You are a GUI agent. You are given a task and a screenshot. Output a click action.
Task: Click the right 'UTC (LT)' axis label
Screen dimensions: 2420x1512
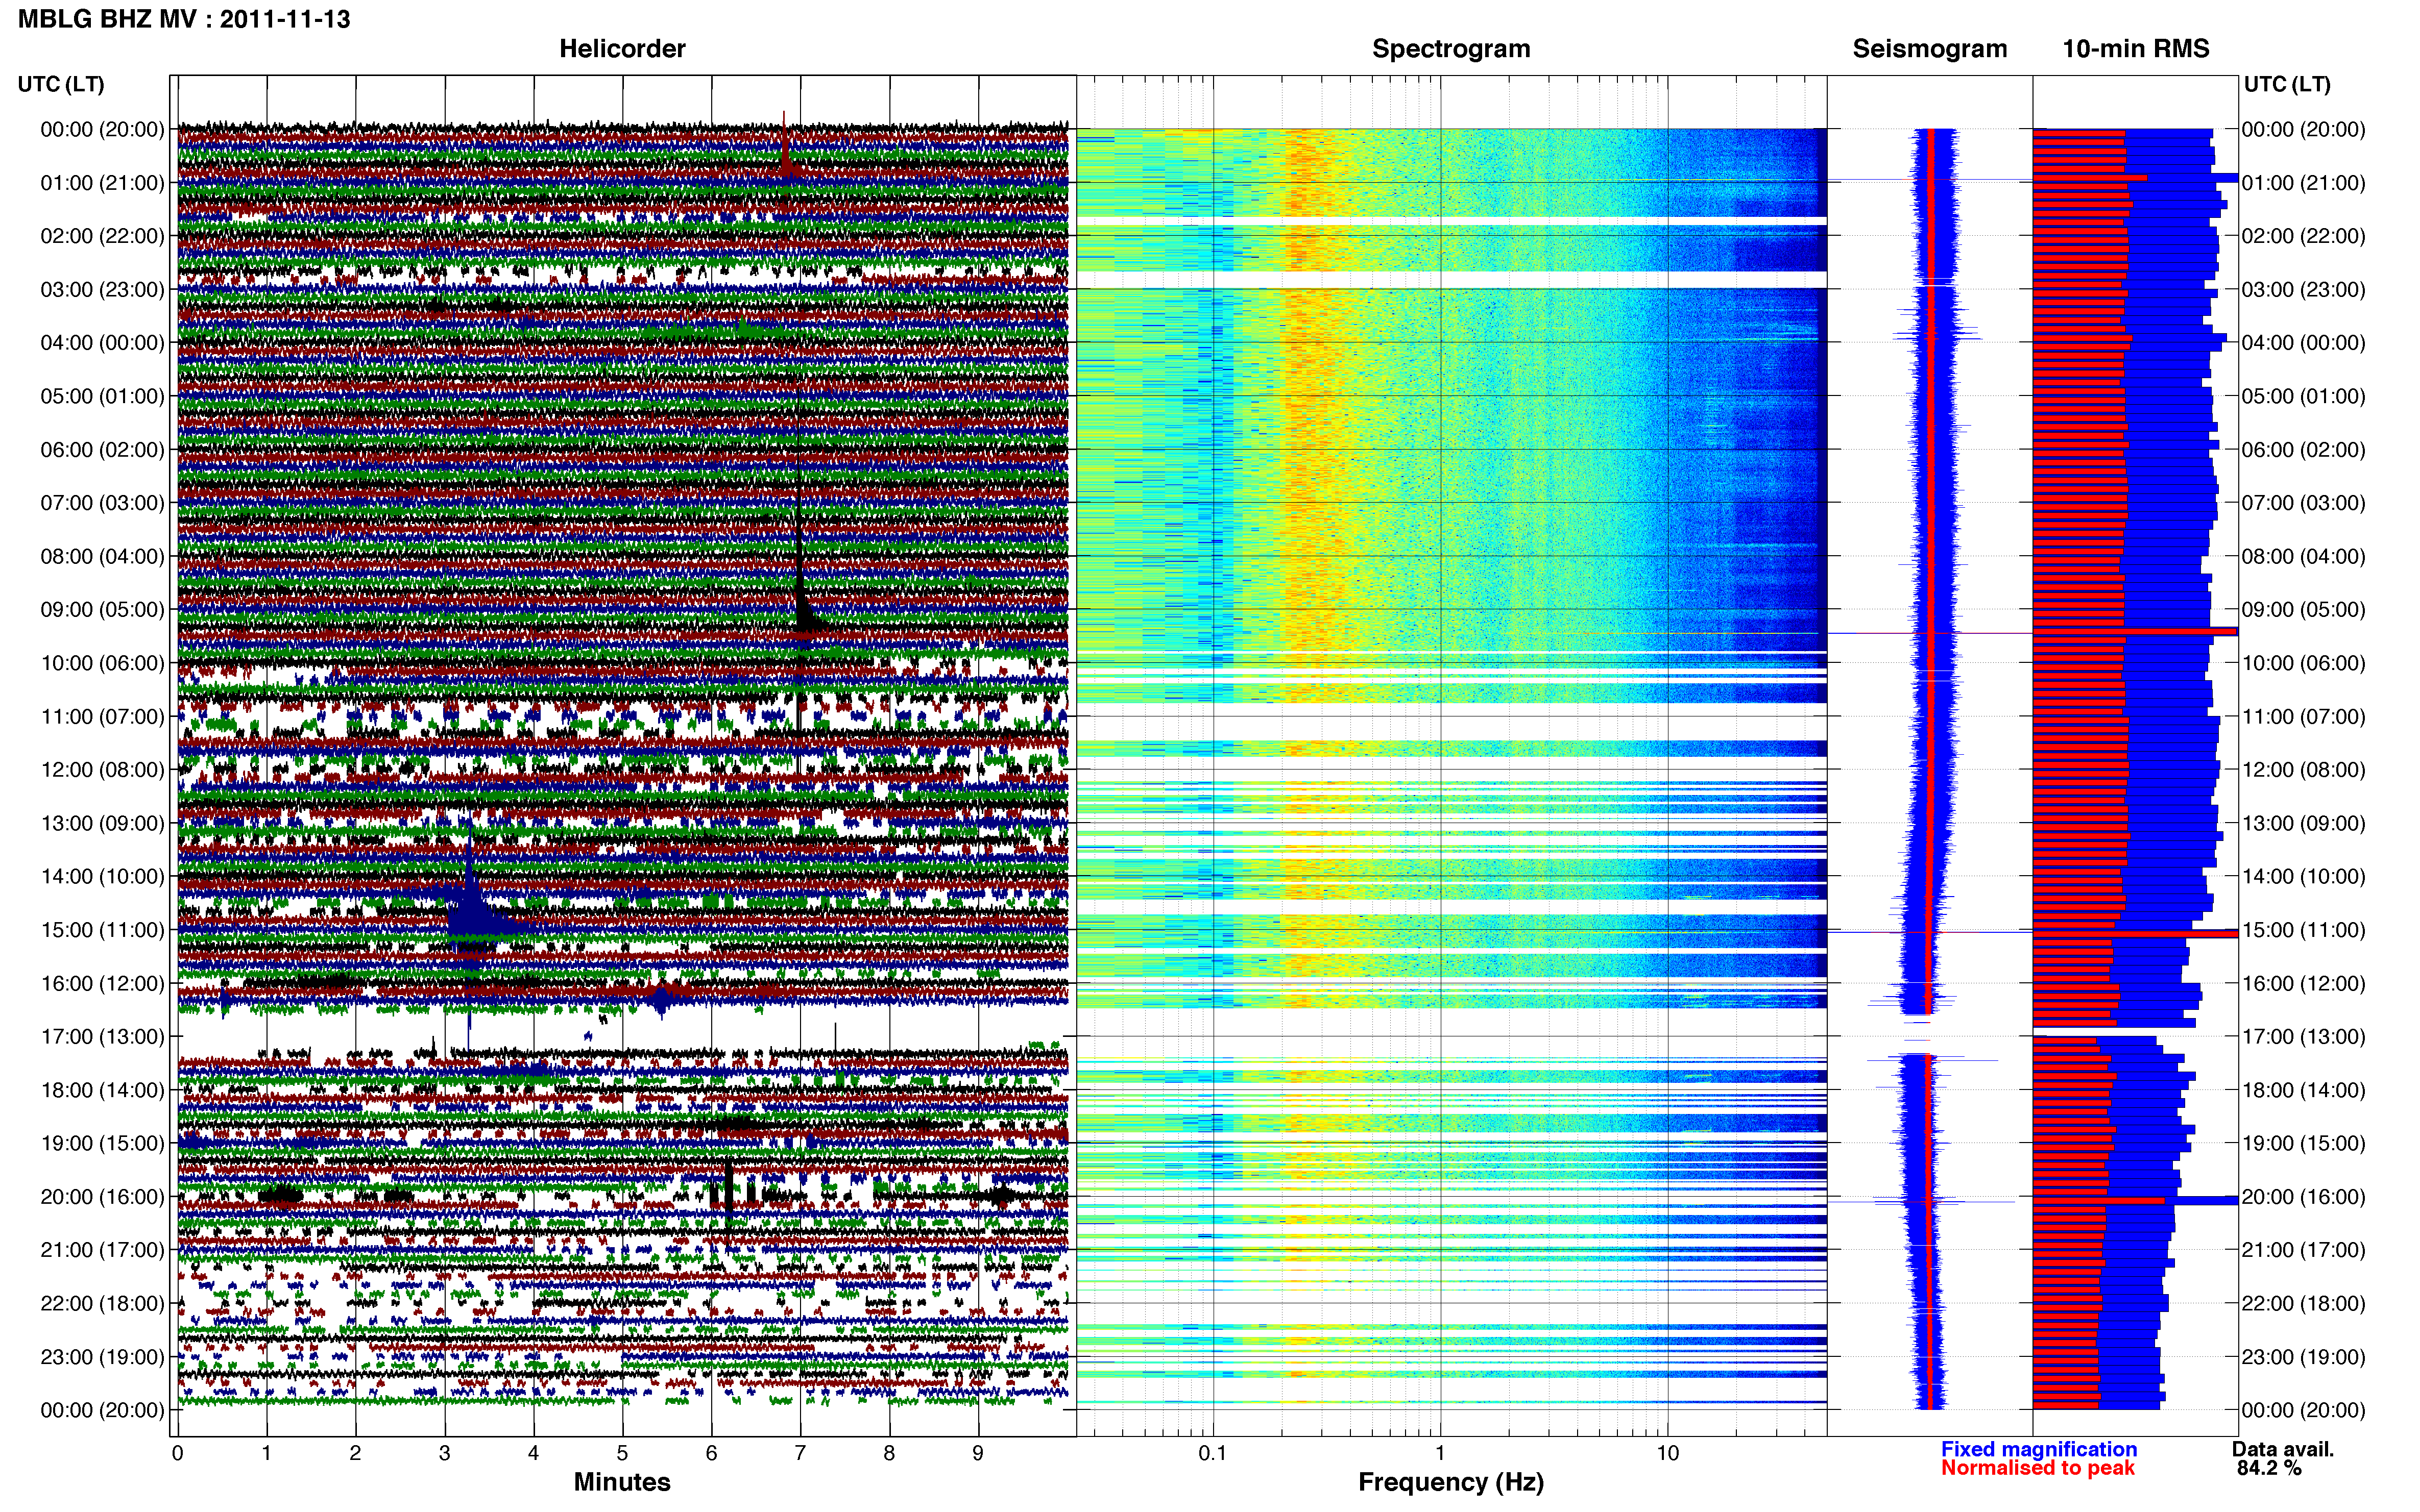click(2287, 84)
